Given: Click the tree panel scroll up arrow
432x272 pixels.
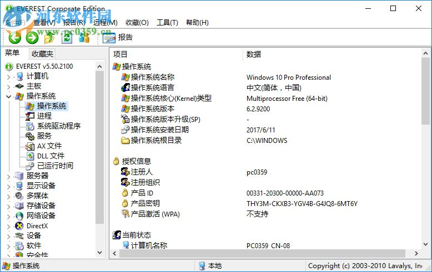Looking at the screenshot, I should pyautogui.click(x=100, y=66).
